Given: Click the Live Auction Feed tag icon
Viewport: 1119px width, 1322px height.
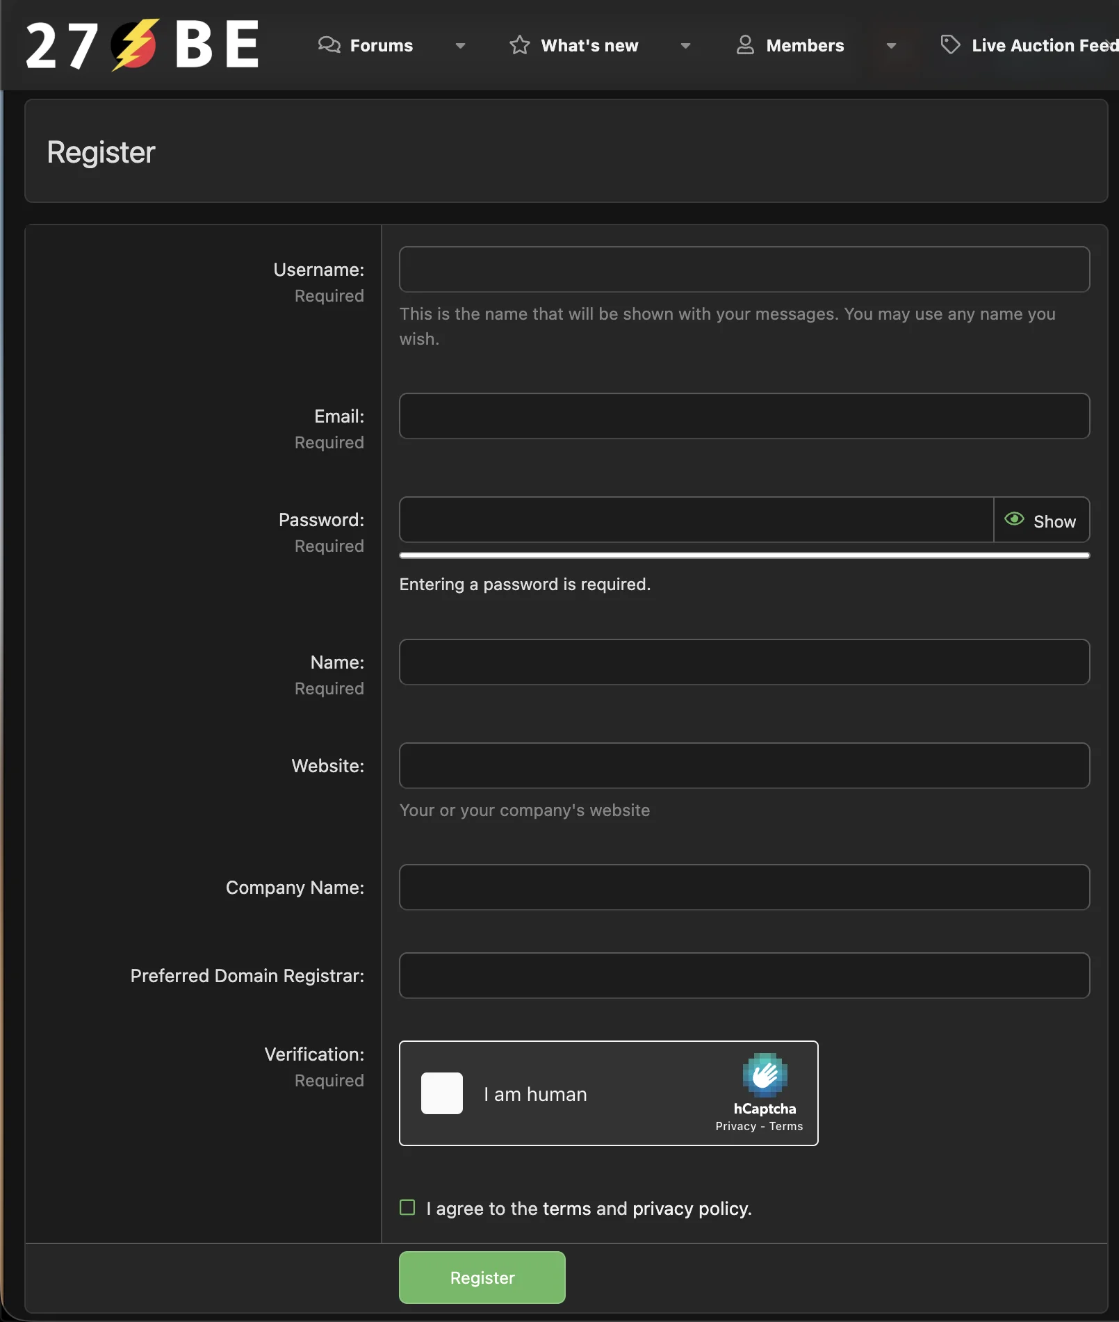Looking at the screenshot, I should point(950,45).
